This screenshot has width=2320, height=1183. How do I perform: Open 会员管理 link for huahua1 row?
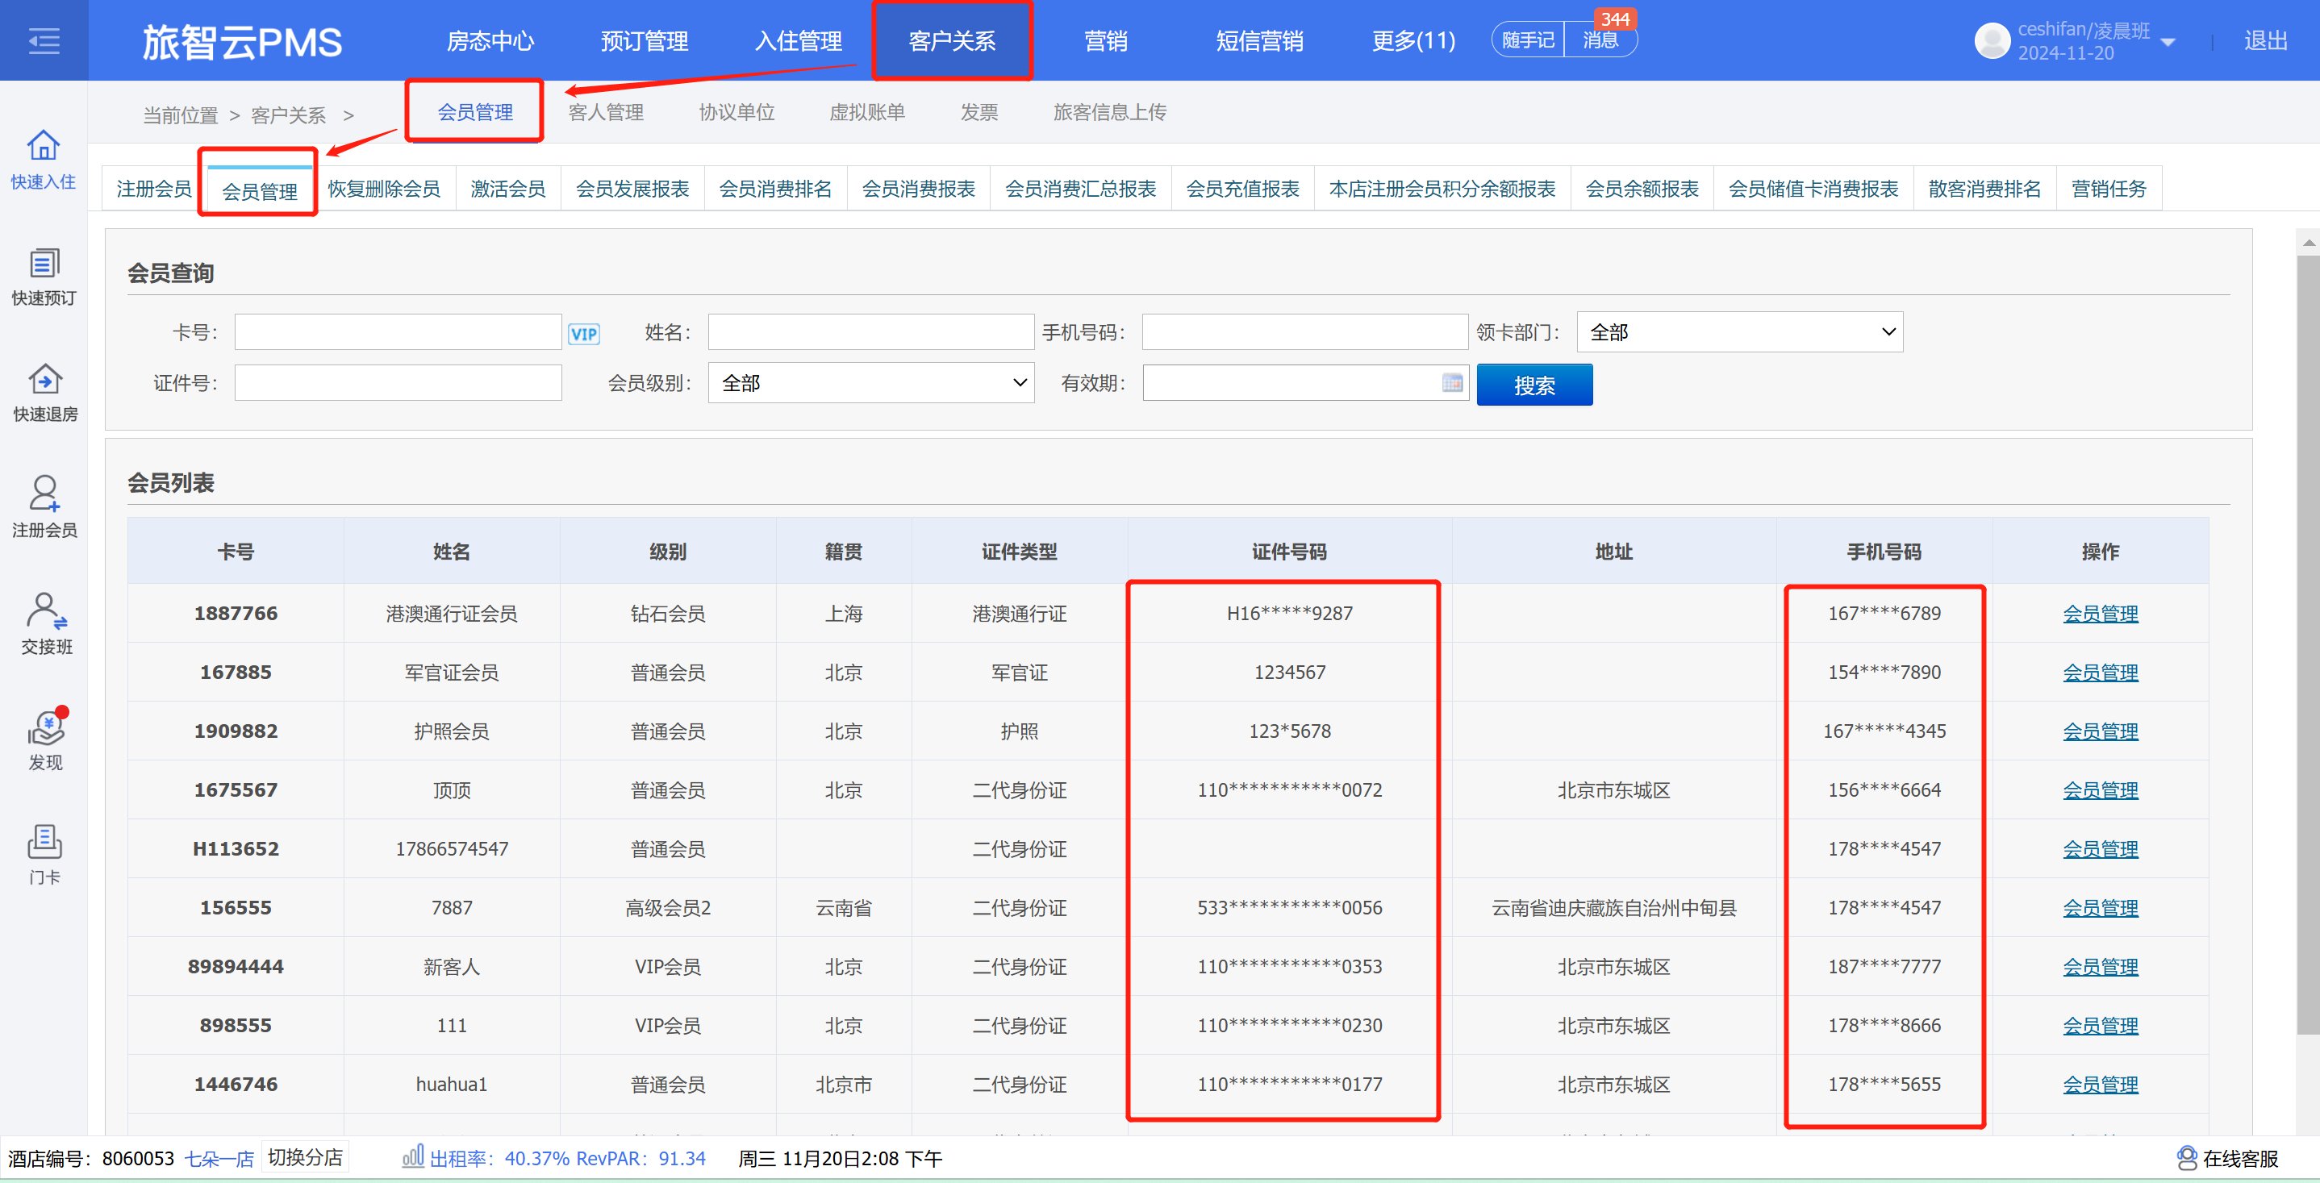pos(2101,1084)
